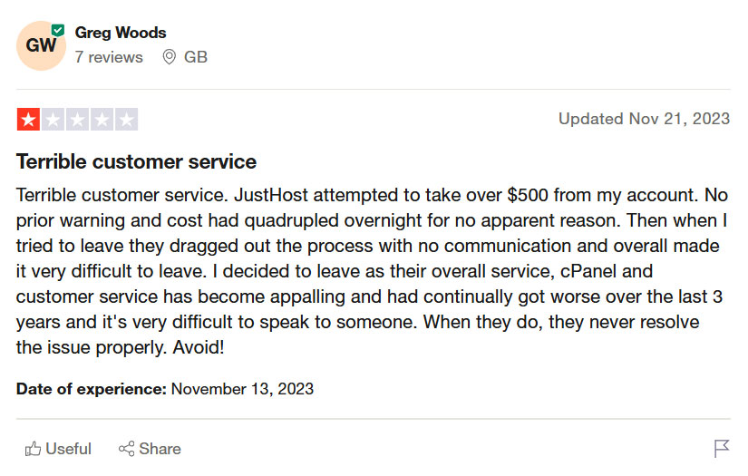Click the fourth grey star
The height and width of the screenshot is (476, 748).
pyautogui.click(x=102, y=120)
